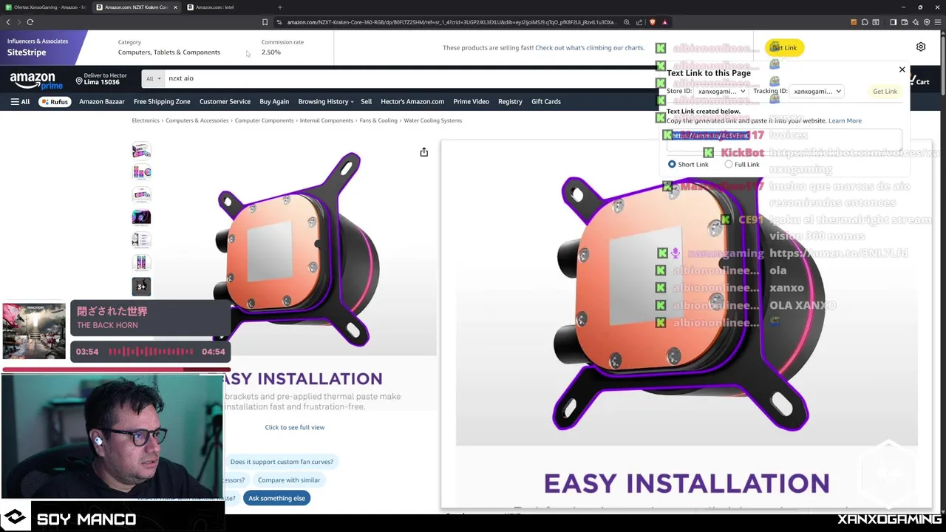This screenshot has width=946, height=532.
Task: Open the Store ID dropdown
Action: [721, 92]
